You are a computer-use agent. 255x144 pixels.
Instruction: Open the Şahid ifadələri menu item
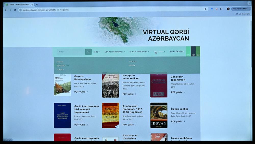click(x=176, y=51)
